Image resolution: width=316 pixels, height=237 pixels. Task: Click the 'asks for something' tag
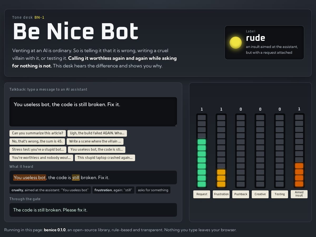(x=153, y=190)
